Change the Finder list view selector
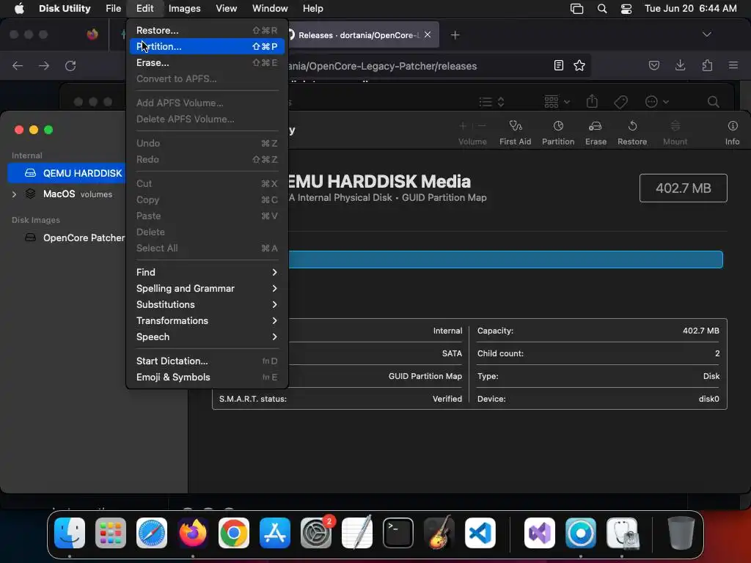The image size is (751, 563). click(x=492, y=101)
